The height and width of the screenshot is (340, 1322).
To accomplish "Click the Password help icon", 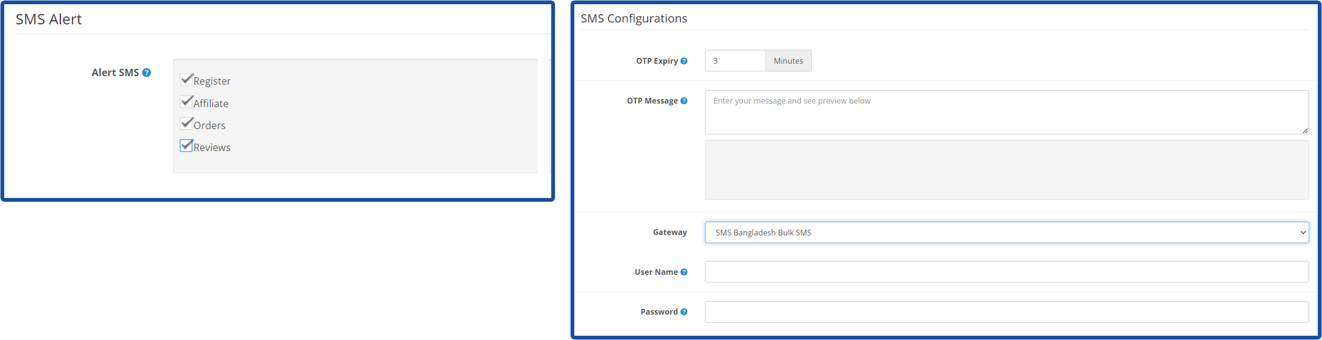I will click(x=684, y=312).
